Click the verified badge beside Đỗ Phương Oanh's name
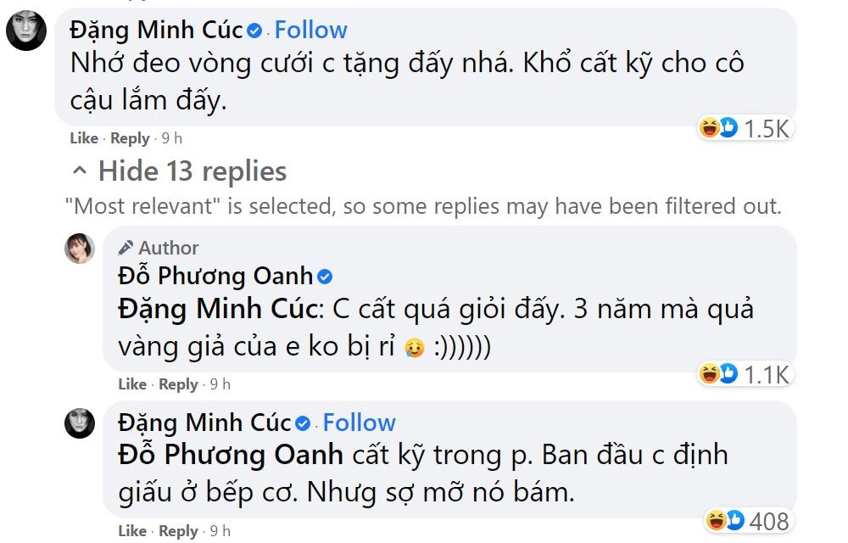The image size is (848, 543). click(x=325, y=275)
